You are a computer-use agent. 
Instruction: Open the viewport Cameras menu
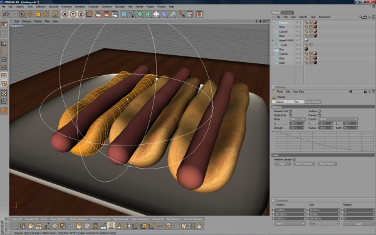click(x=26, y=21)
